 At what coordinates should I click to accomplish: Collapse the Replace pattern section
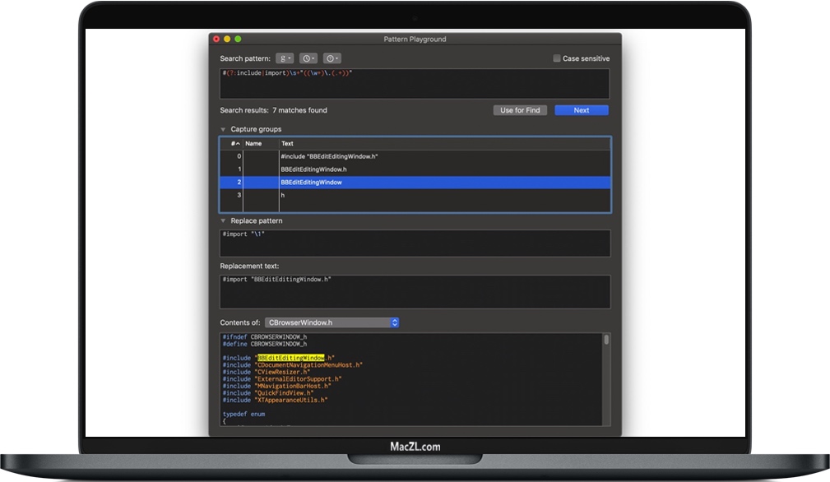[223, 220]
